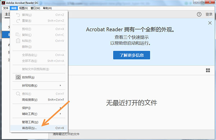Select 高级搜索(V) menu entry
The height and width of the screenshot is (140, 216).
(x=39, y=99)
